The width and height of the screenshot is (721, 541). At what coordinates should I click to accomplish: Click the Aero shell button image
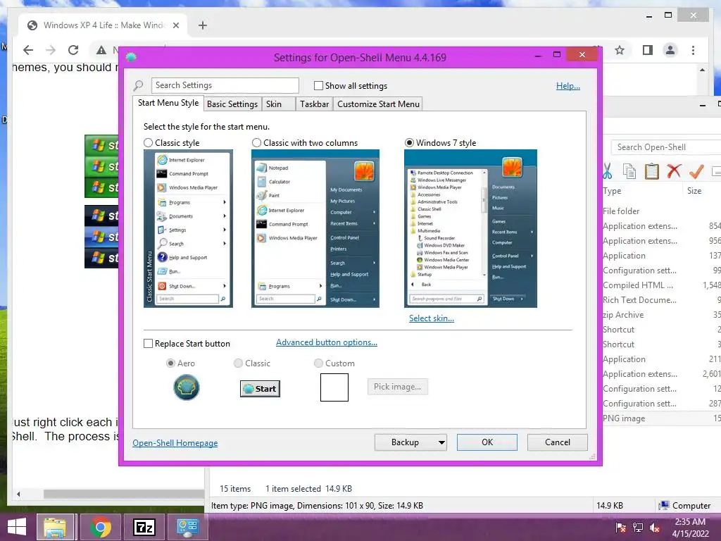186,387
